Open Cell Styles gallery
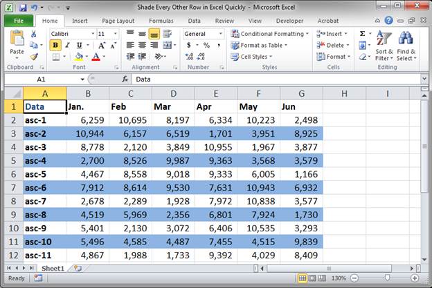 coord(251,57)
